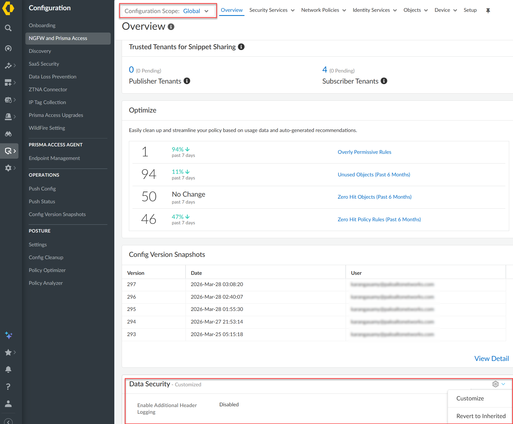Open the help question mark icon

coord(8,386)
